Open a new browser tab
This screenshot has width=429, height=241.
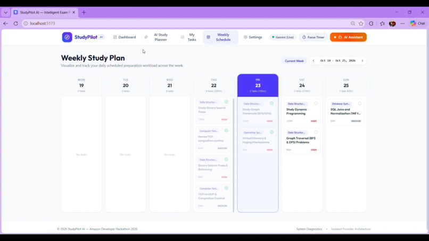point(84,12)
